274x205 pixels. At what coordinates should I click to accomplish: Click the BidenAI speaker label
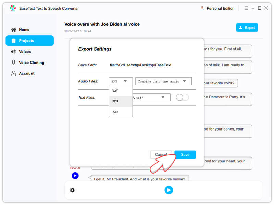[x=75, y=168]
